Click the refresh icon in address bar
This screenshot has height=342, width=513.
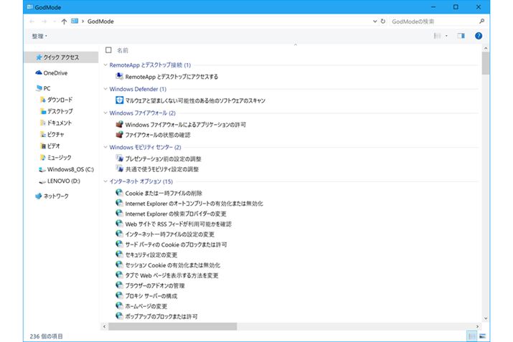click(x=382, y=22)
